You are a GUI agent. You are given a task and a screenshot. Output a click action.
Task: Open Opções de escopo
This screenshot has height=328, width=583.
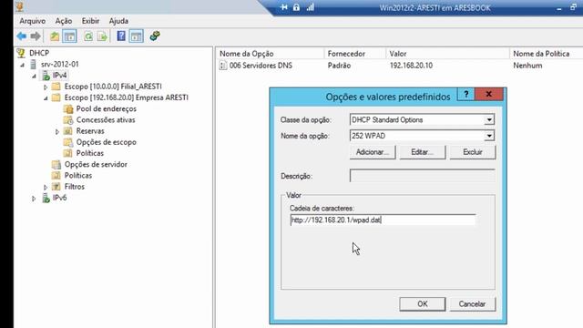107,142
